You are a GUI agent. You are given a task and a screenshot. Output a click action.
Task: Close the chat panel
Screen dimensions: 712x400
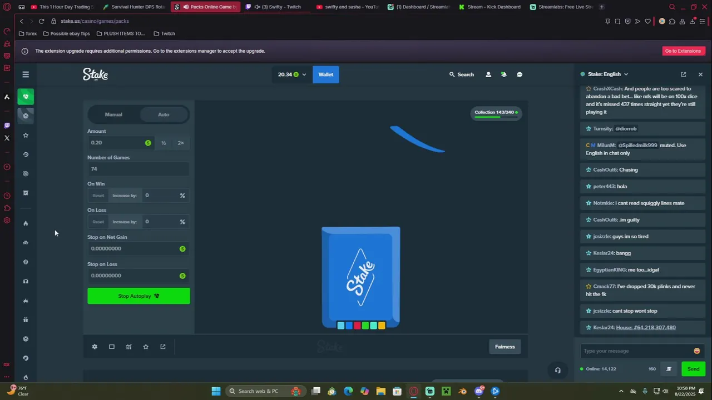click(700, 74)
